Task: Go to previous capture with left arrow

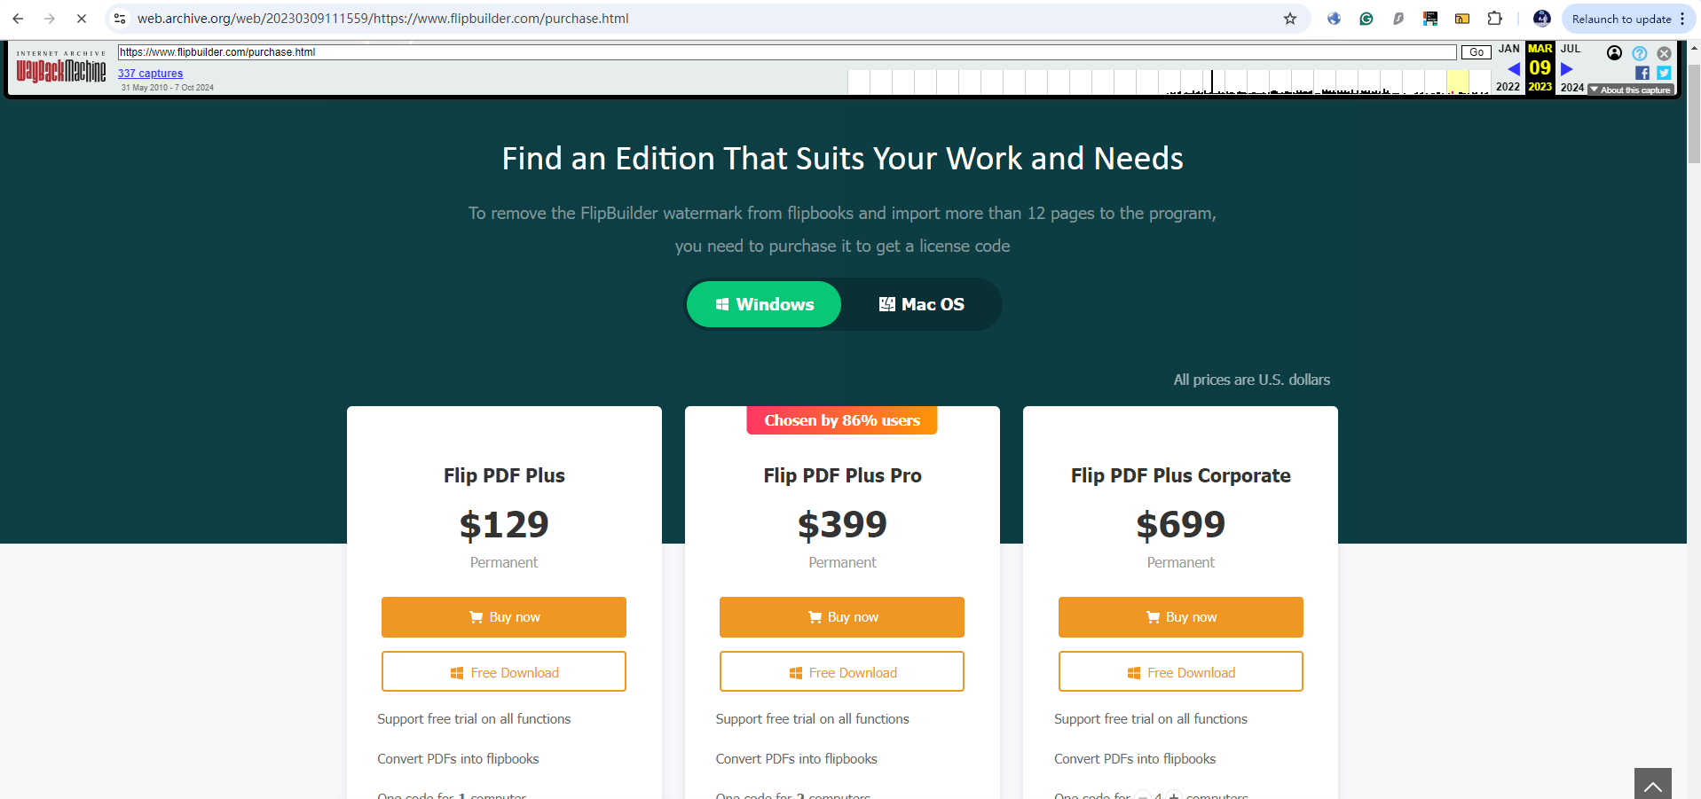Action: pyautogui.click(x=1513, y=69)
